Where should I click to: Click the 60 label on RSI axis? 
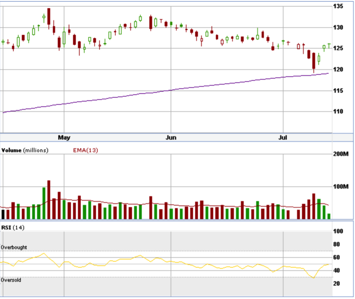336,257
